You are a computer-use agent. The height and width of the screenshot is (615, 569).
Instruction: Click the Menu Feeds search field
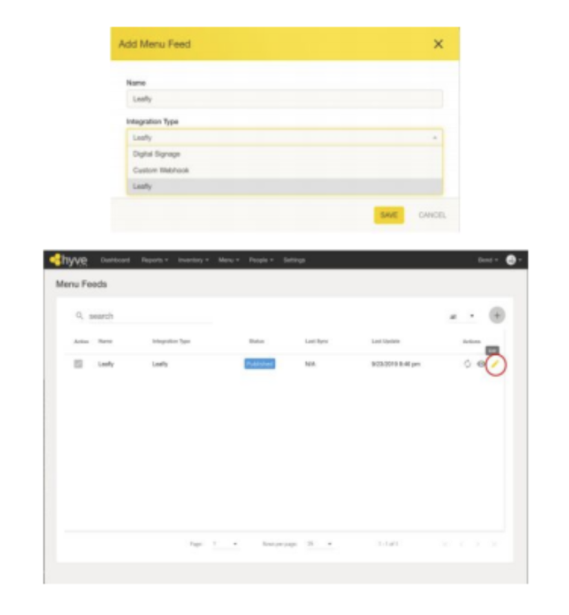tap(150, 316)
